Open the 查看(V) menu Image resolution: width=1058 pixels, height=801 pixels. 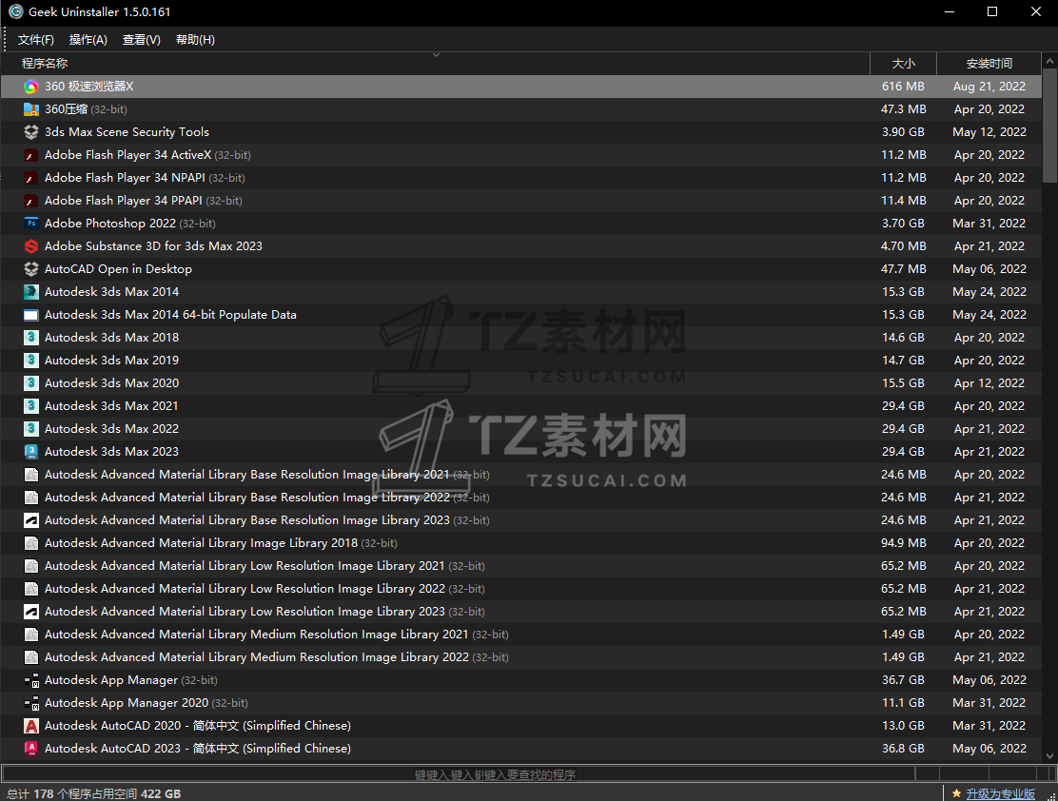pos(142,40)
